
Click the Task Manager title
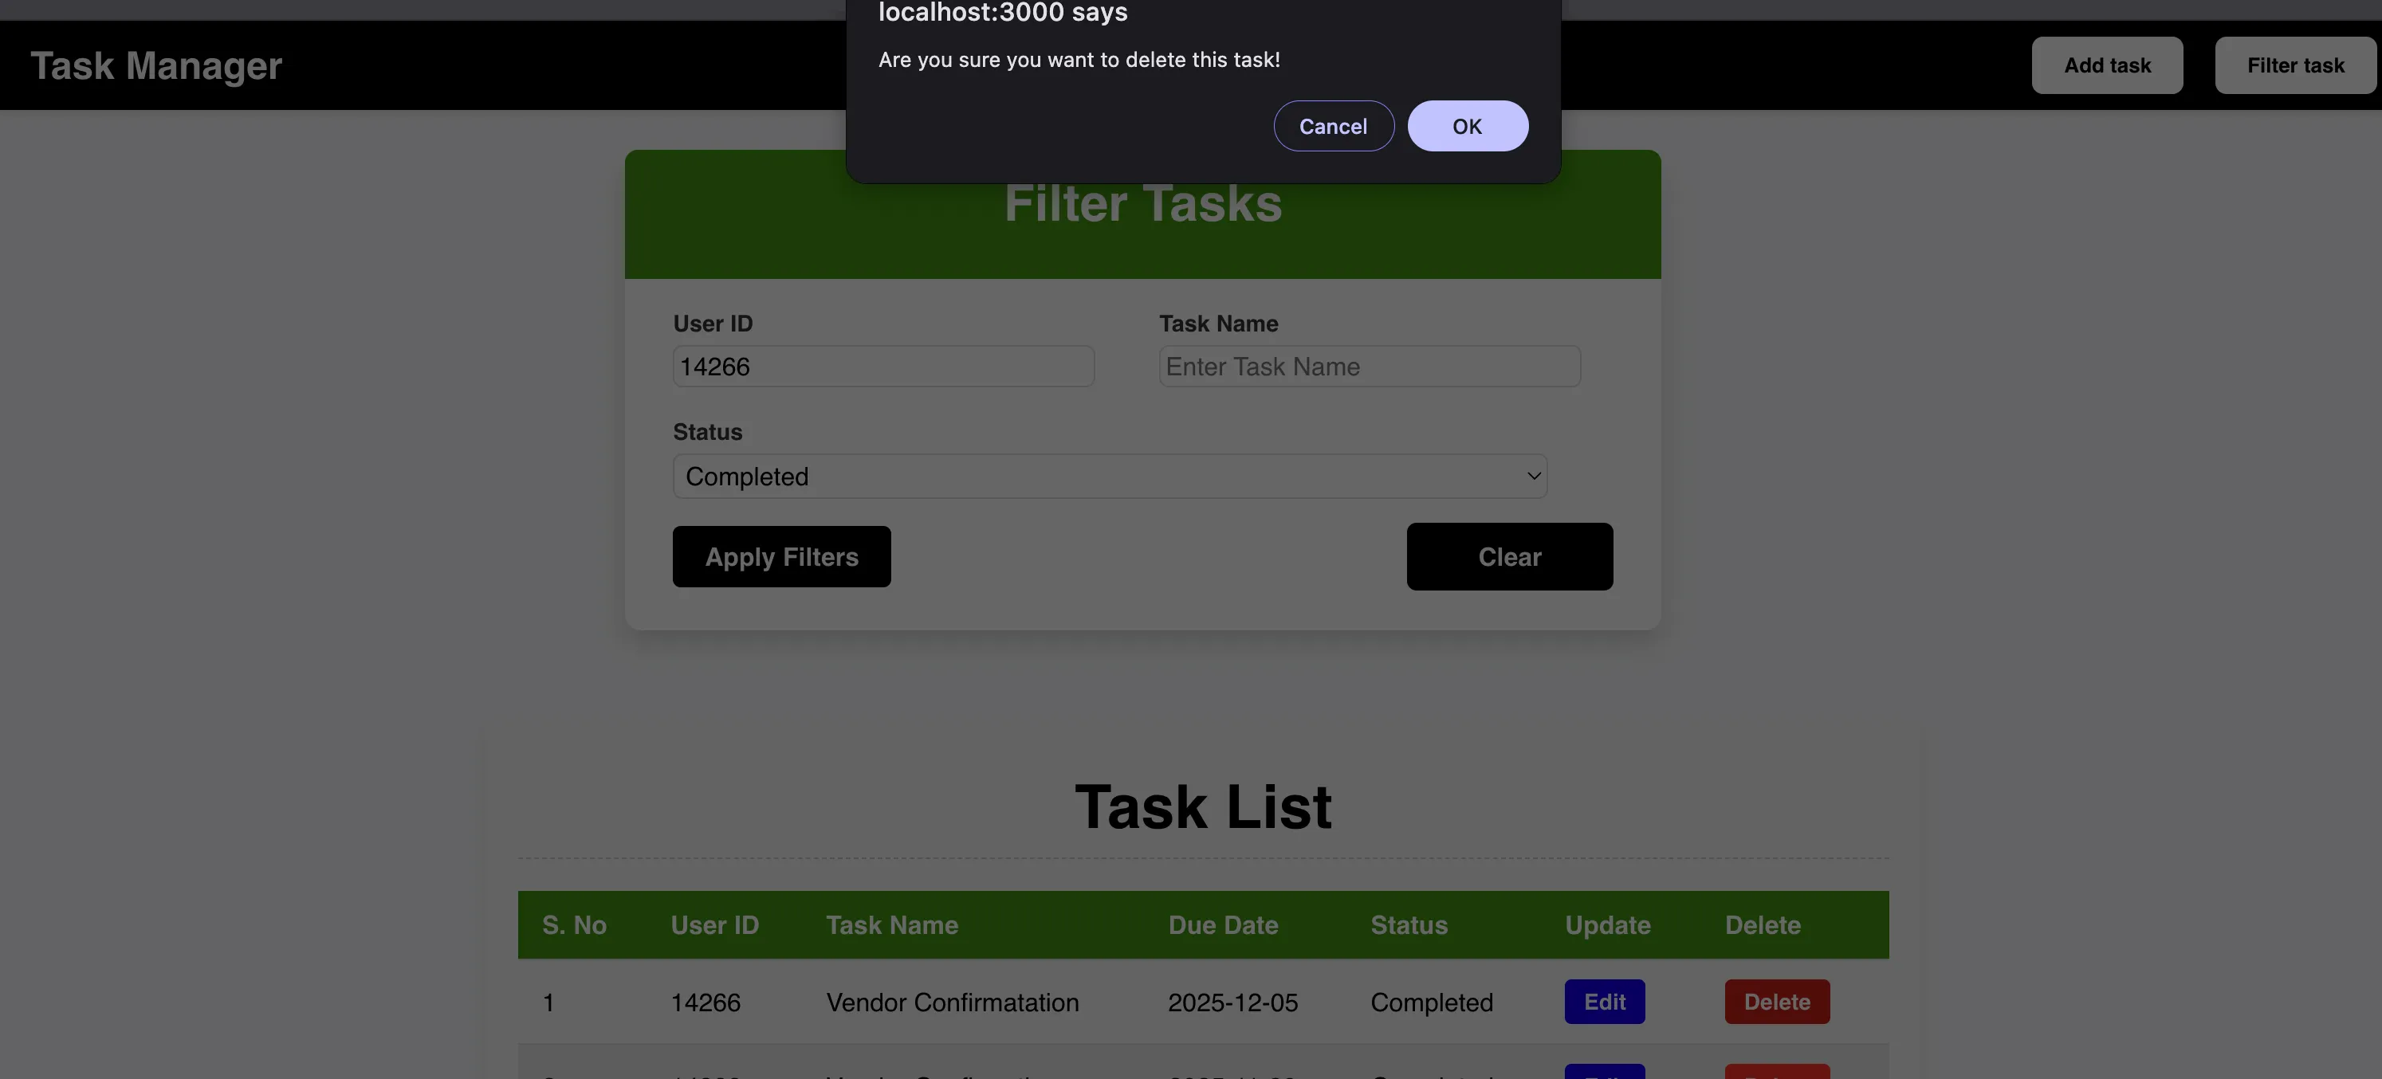[x=155, y=65]
